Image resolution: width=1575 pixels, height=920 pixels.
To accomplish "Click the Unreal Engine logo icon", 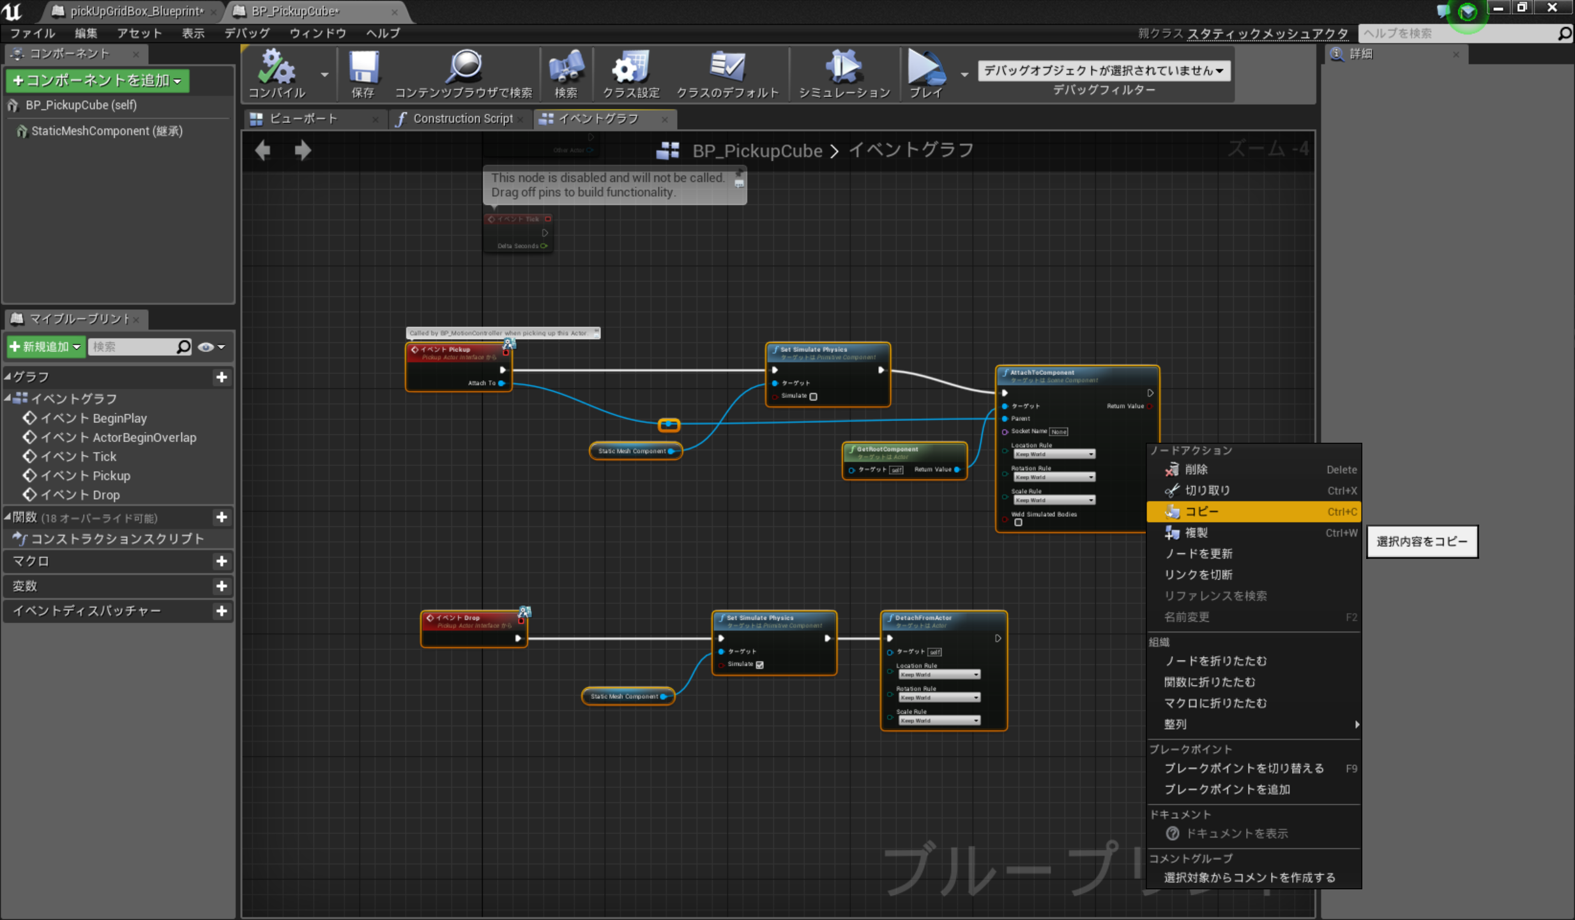I will click(11, 11).
